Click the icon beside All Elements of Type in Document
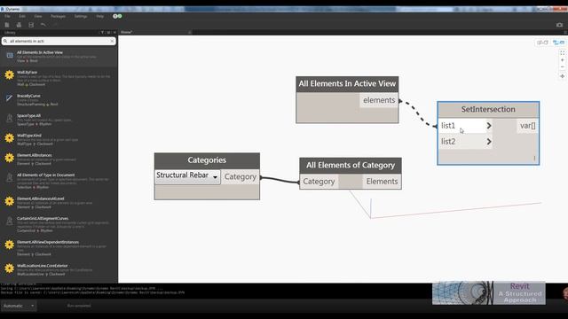 click(x=10, y=177)
